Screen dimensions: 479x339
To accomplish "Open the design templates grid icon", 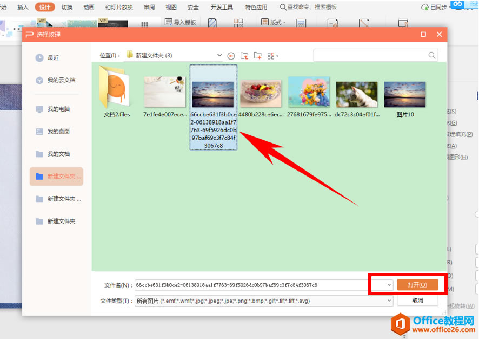I will tap(144, 24).
